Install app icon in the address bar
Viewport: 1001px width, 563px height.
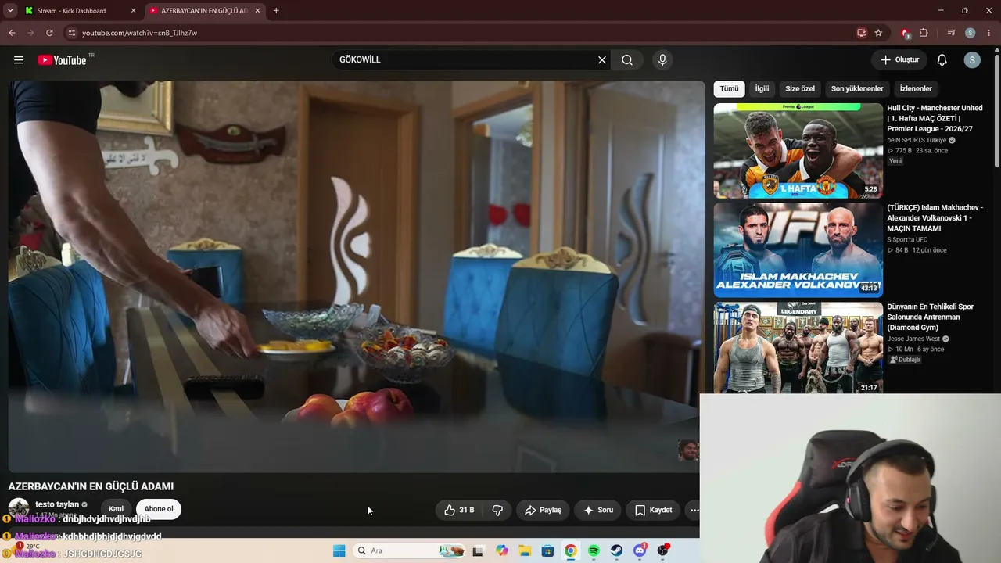click(861, 33)
